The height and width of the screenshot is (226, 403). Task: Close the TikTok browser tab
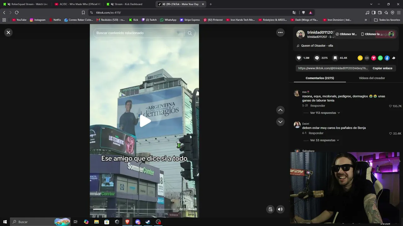pyautogui.click(x=203, y=4)
